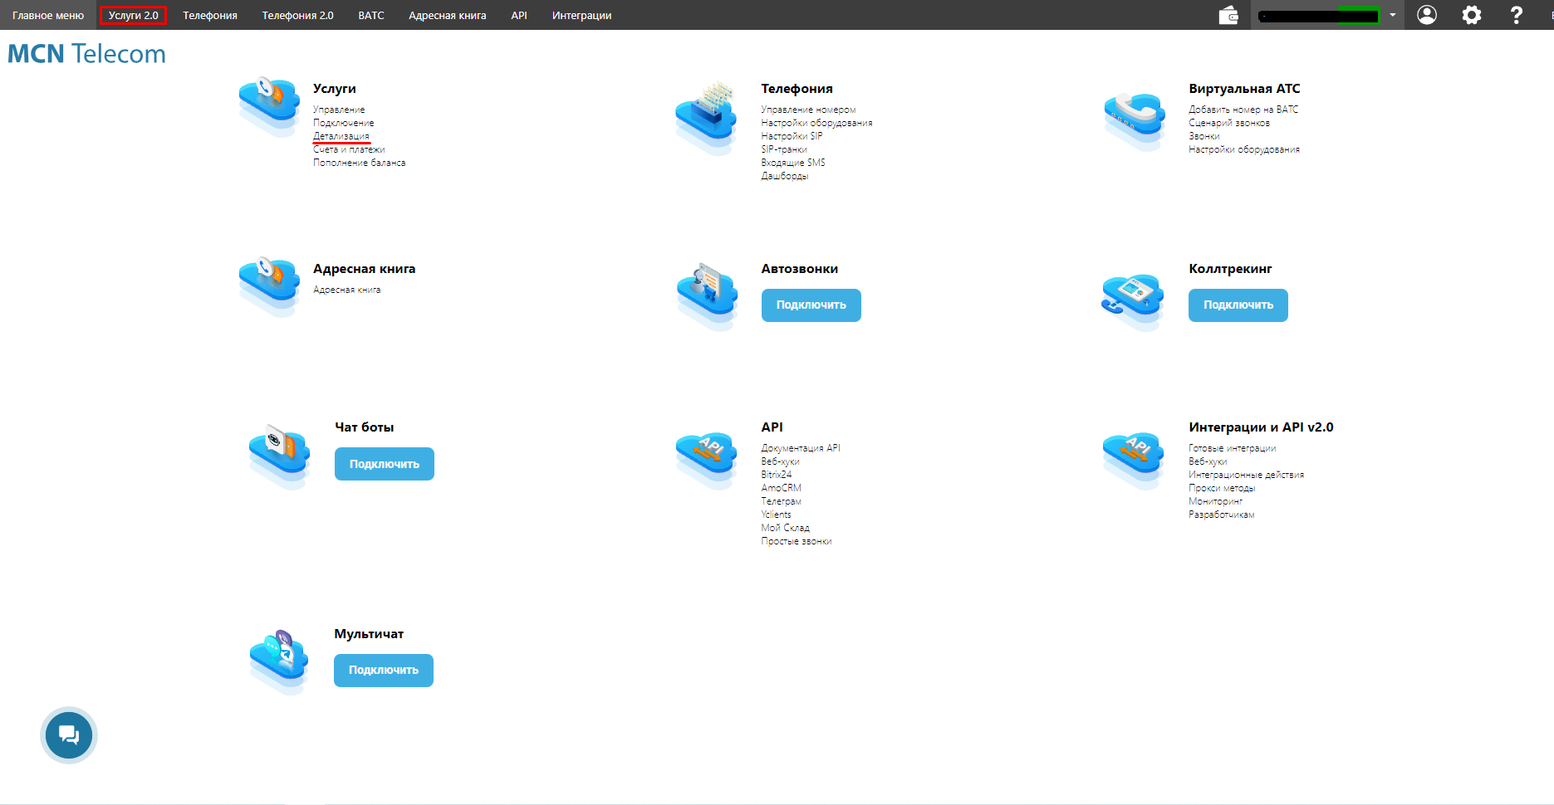Click the Виртуальная АТС cloud icon
The width and height of the screenshot is (1554, 805).
[x=1135, y=120]
